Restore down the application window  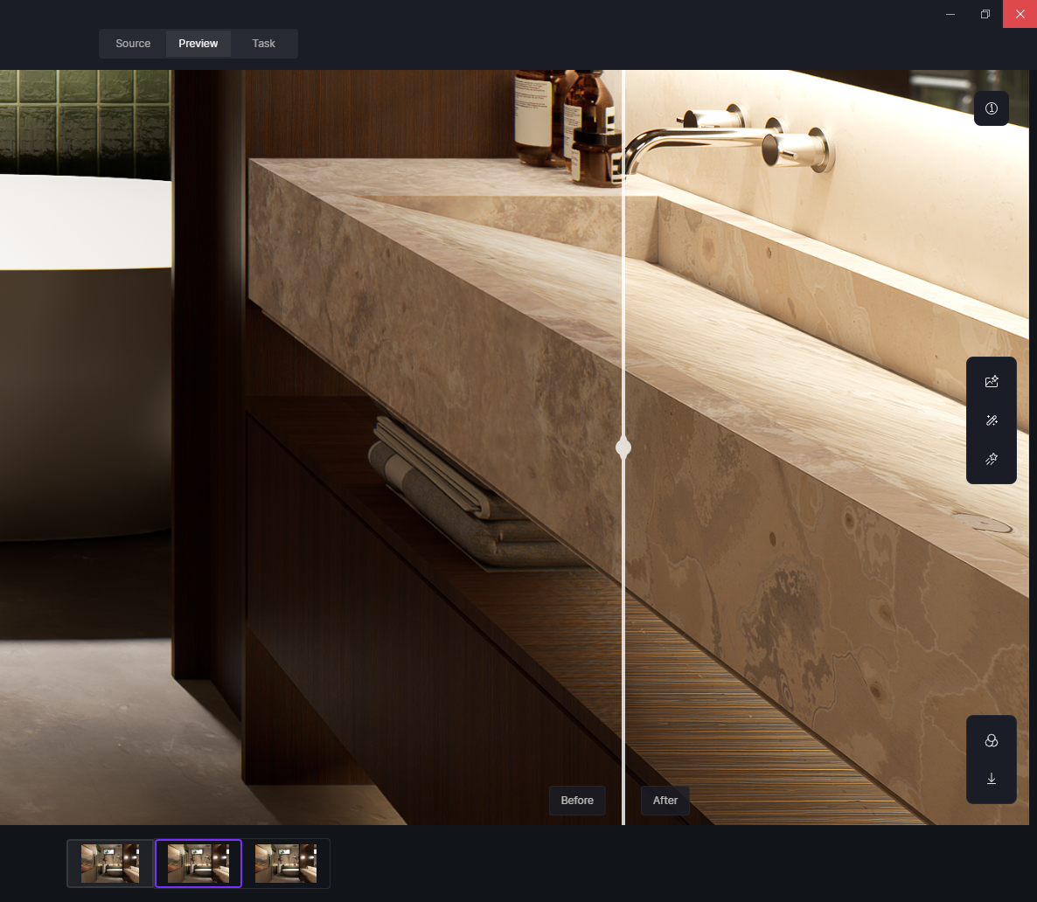tap(985, 14)
